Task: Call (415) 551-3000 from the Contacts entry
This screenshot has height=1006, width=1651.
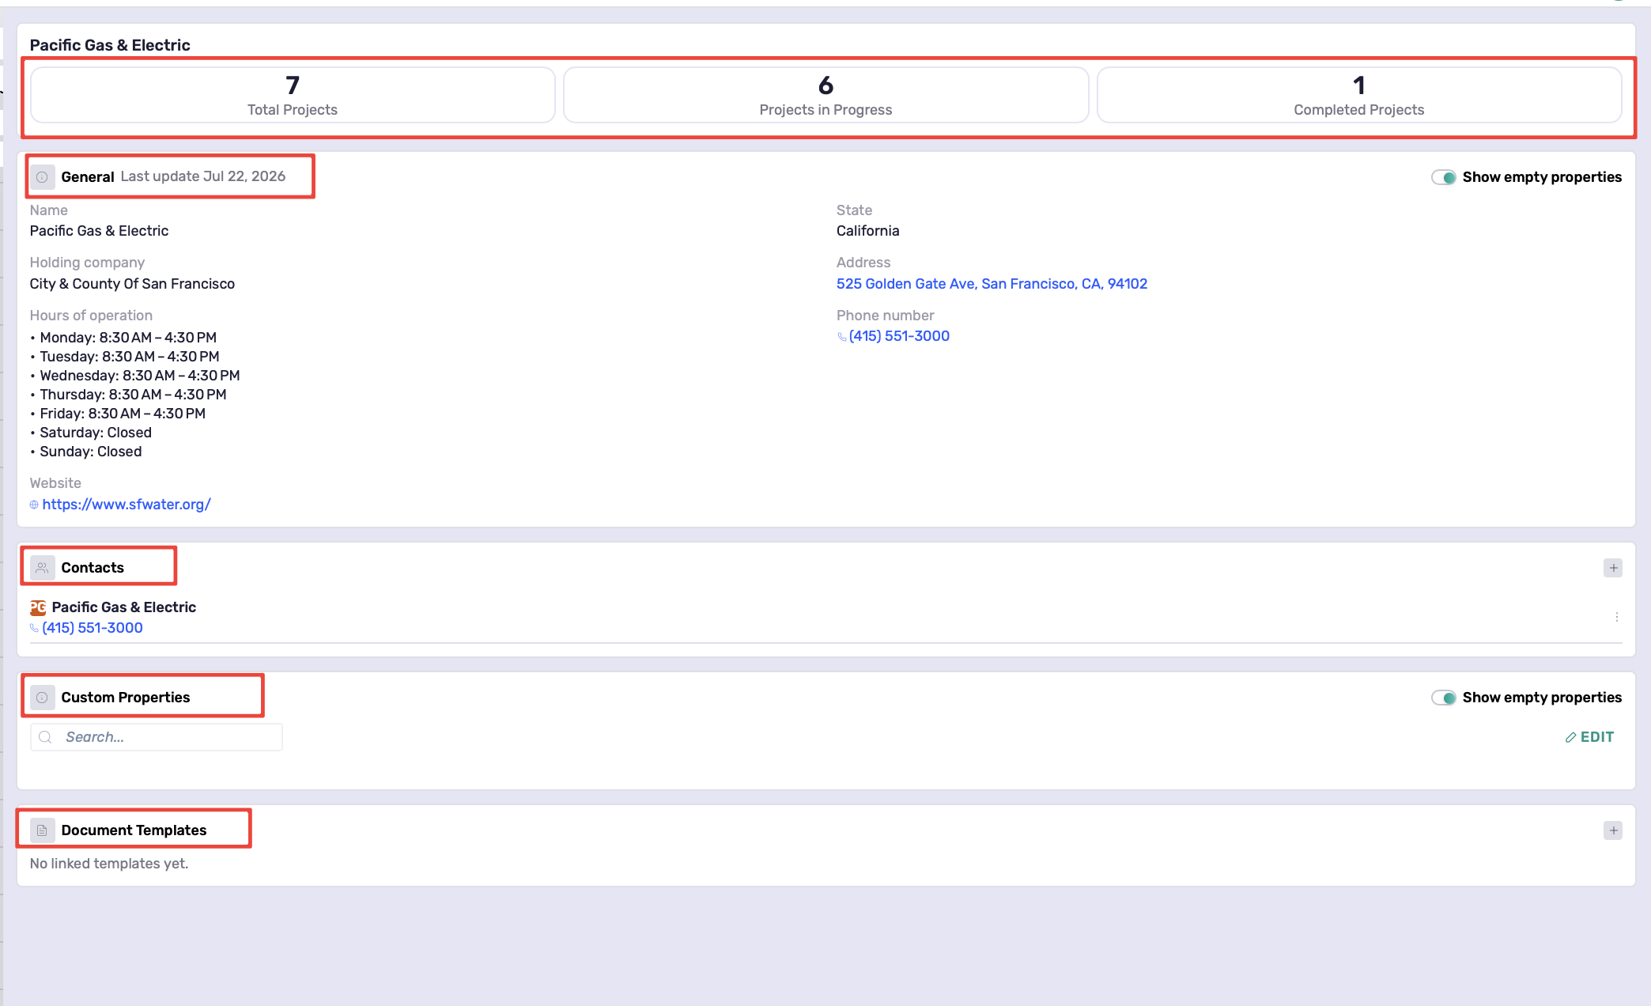Action: pyautogui.click(x=93, y=628)
